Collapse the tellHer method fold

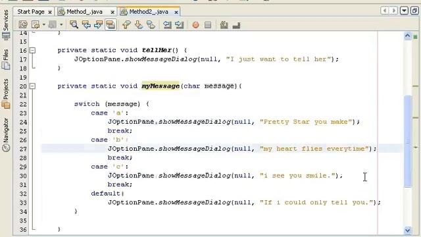(32, 50)
